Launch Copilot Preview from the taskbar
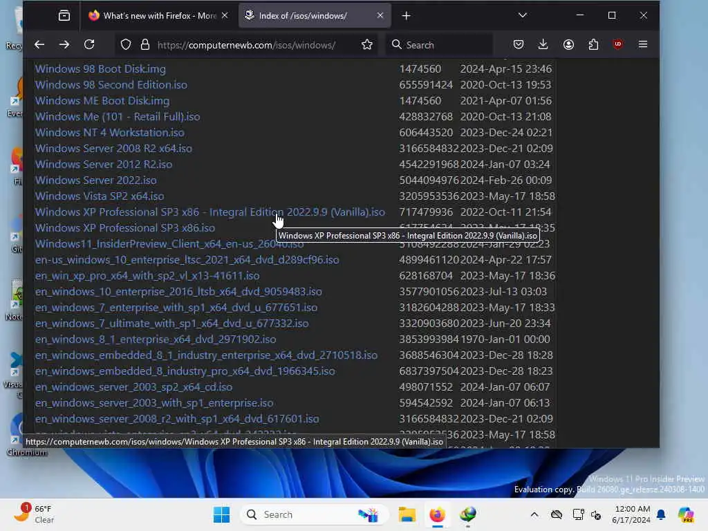708x531 pixels. pyautogui.click(x=686, y=514)
